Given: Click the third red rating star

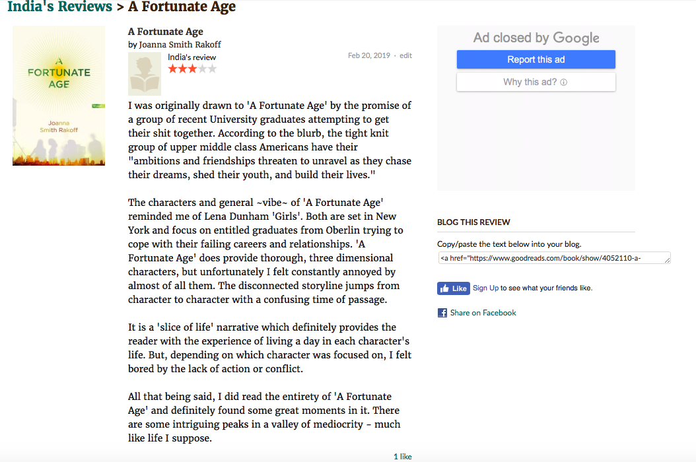Looking at the screenshot, I should [x=192, y=69].
